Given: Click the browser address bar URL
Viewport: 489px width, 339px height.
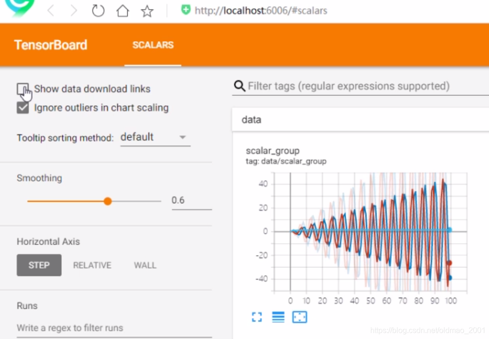Looking at the screenshot, I should point(261,10).
